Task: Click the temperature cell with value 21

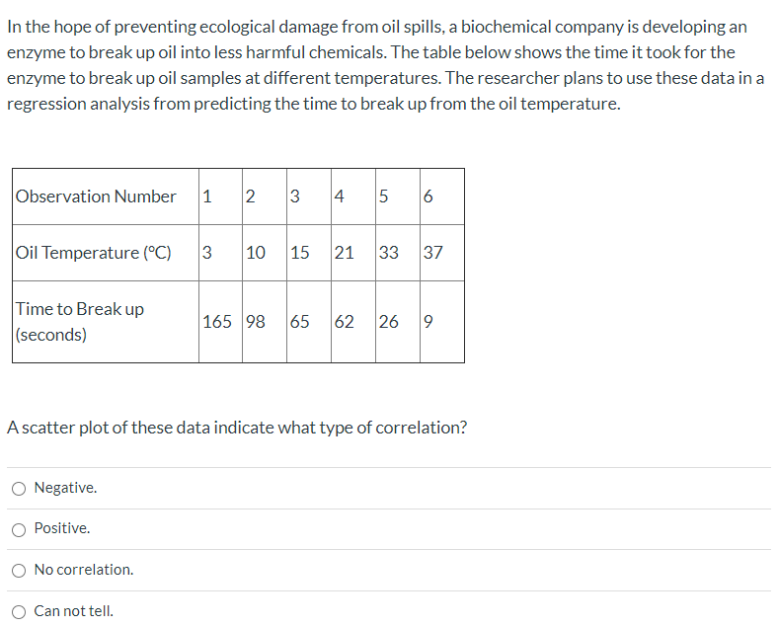Action: 345,253
